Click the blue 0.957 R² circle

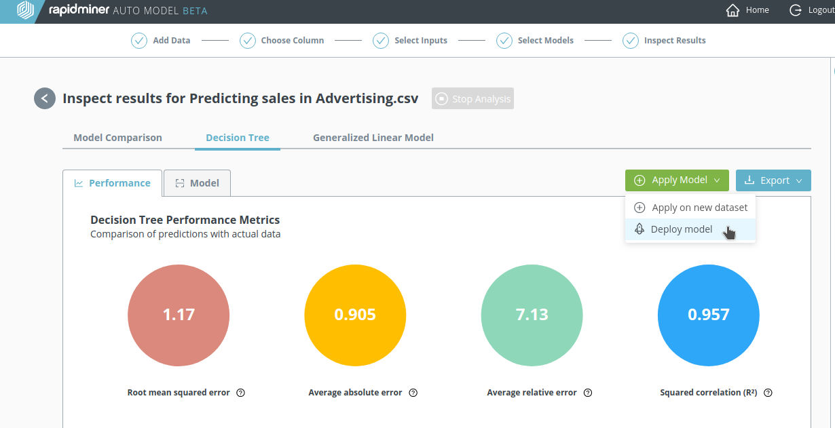(708, 315)
